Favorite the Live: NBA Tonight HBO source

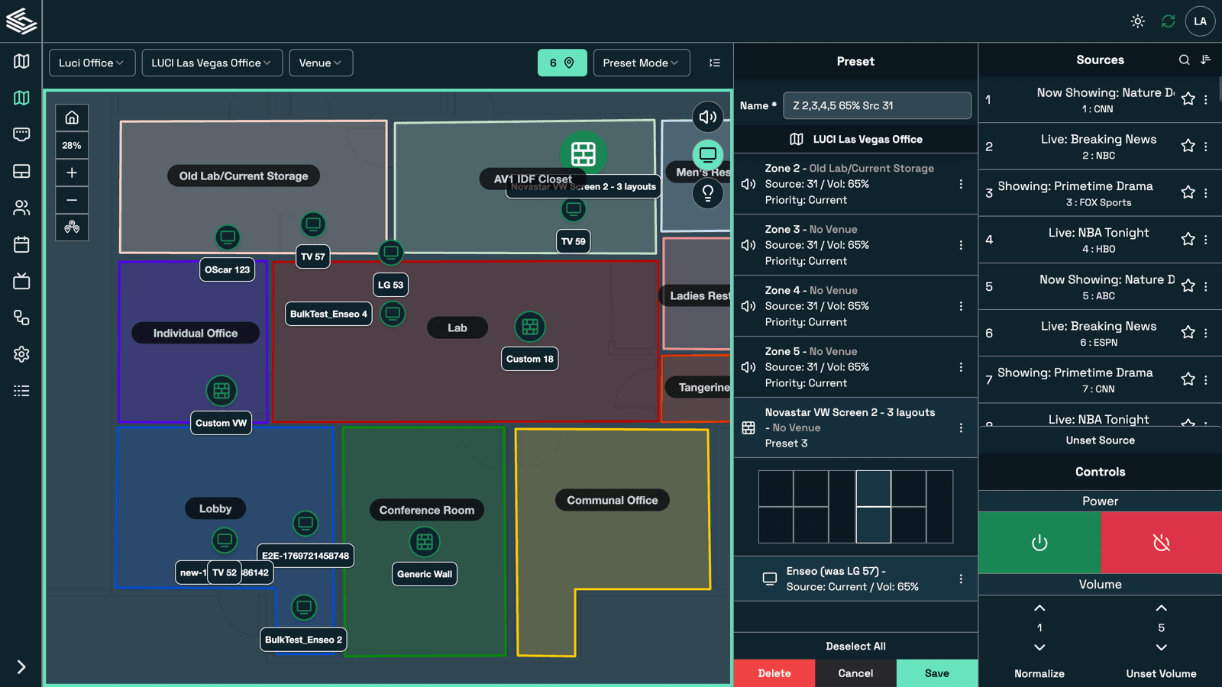tap(1188, 240)
